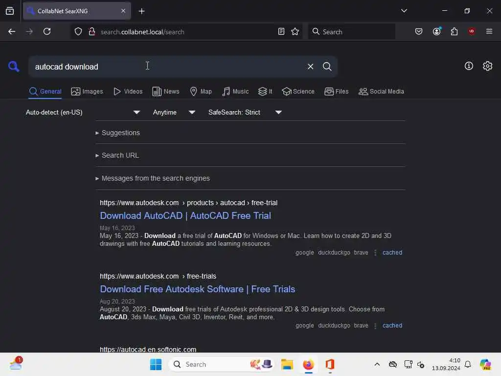Switch to the News tab

(166, 92)
